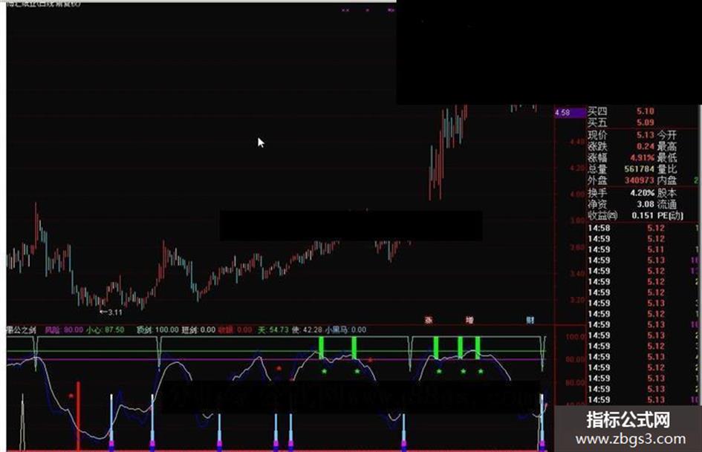Click the 内盘 label
This screenshot has width=702, height=452.
pos(667,180)
